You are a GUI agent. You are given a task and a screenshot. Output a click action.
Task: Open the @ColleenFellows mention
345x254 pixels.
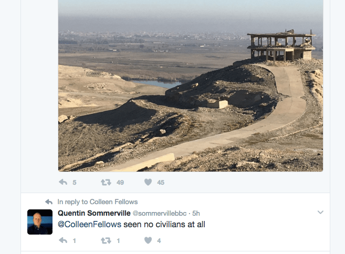point(89,224)
